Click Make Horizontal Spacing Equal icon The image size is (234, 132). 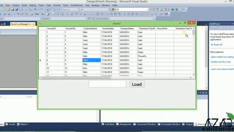(x=107, y=14)
